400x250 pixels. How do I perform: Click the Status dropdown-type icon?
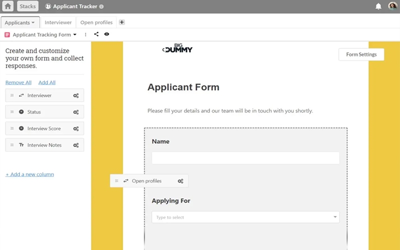21,111
